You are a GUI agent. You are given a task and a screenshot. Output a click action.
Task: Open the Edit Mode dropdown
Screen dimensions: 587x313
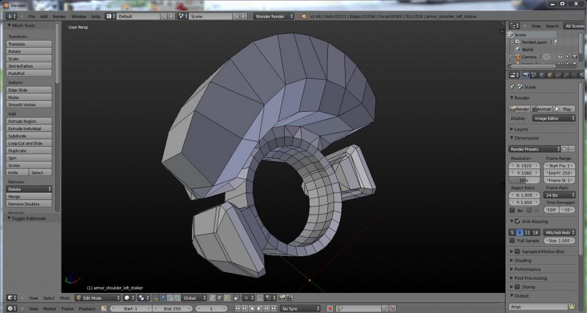pyautogui.click(x=97, y=298)
